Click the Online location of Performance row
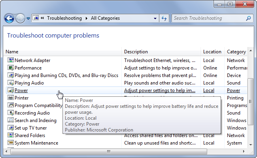Screen dimensions: 257x158 pyautogui.click(x=210, y=68)
